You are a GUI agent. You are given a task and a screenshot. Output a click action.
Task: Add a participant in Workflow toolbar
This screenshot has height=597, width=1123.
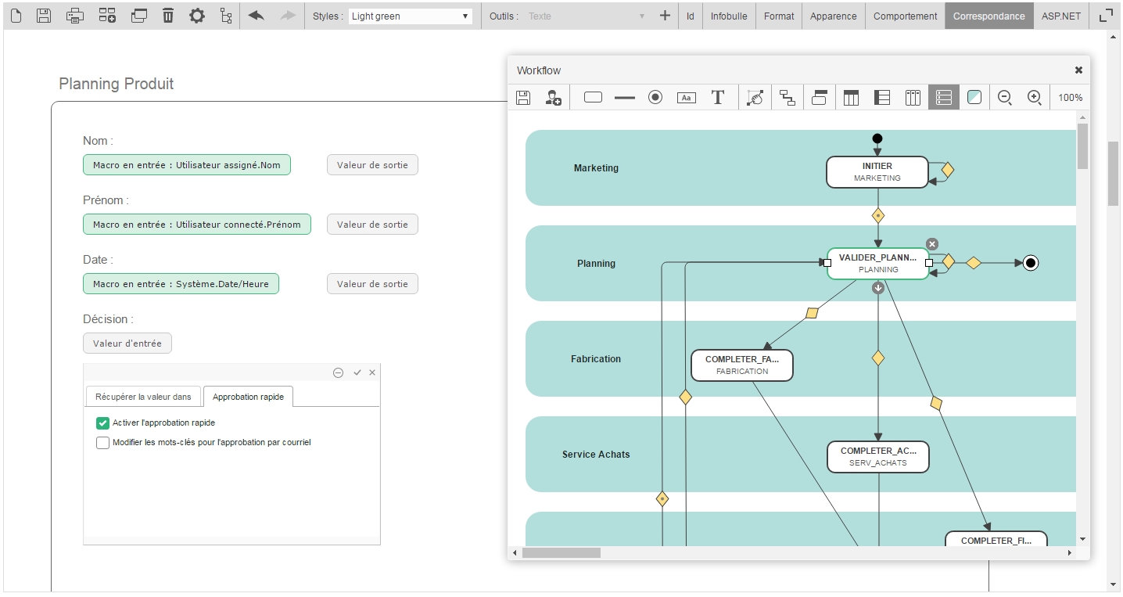554,98
